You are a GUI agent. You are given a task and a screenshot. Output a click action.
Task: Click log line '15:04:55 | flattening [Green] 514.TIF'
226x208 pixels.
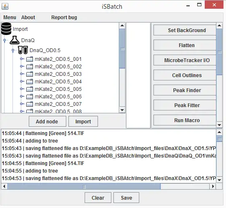pos(43,163)
